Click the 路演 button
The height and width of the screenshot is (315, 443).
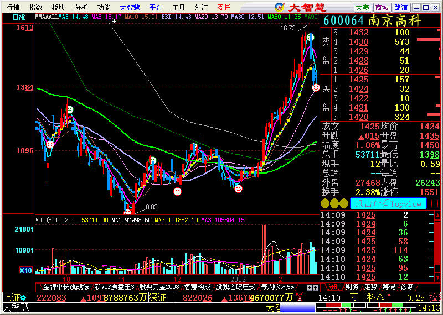[401, 8]
